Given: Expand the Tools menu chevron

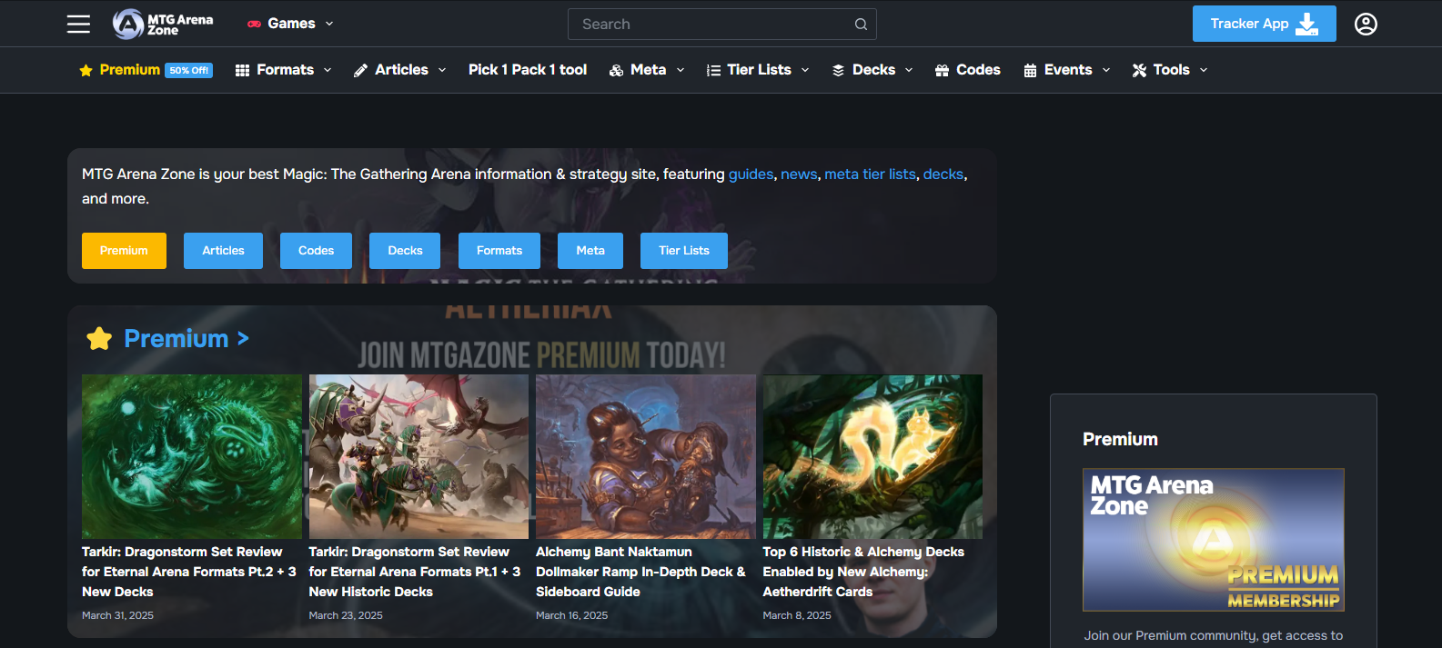Looking at the screenshot, I should point(1204,70).
